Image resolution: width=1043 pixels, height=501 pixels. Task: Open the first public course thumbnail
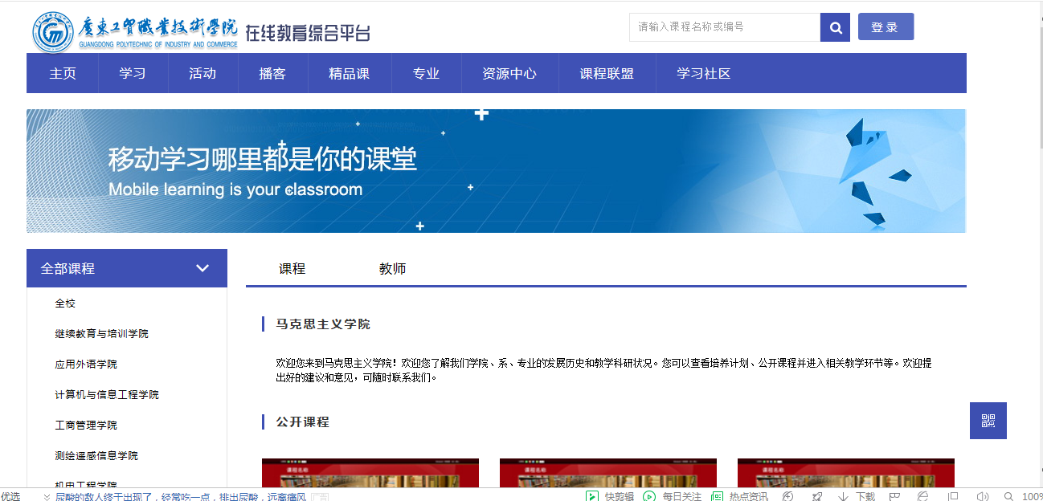[370, 473]
